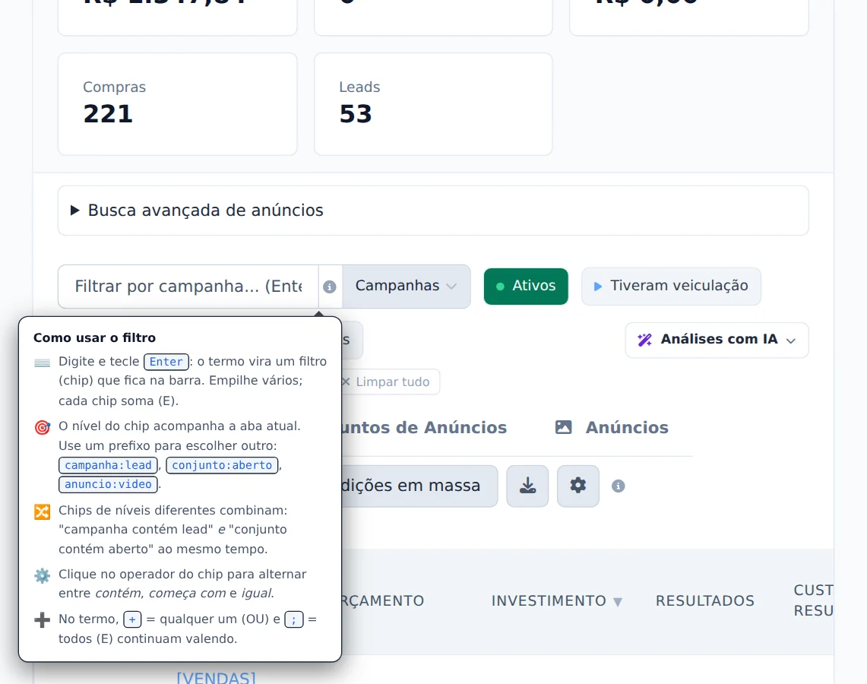
Task: Click the play icon in Tiveram veiculação
Action: [598, 286]
